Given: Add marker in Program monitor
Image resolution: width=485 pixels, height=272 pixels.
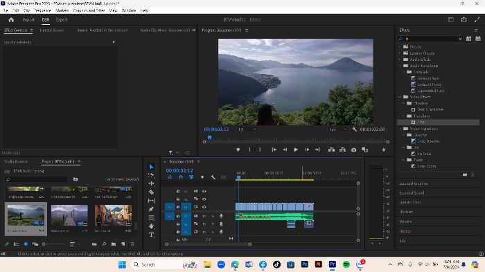Looking at the screenshot, I should coord(238,149).
